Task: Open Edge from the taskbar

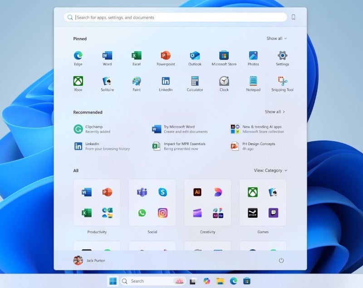Action: [233, 281]
